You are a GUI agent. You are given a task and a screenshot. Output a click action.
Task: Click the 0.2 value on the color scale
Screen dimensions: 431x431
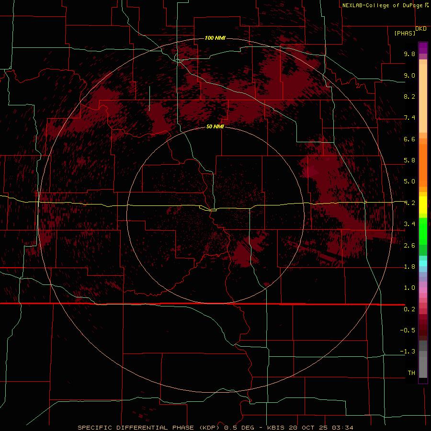pyautogui.click(x=409, y=309)
